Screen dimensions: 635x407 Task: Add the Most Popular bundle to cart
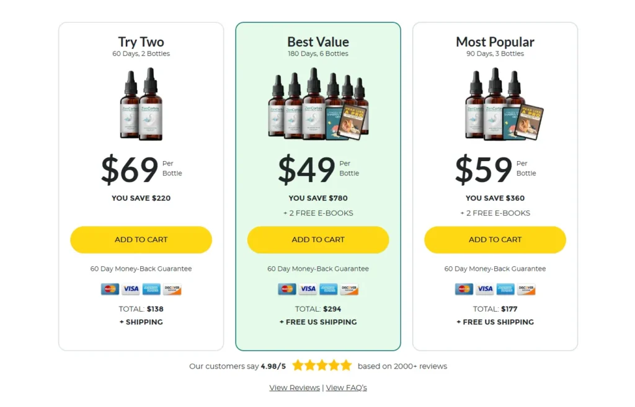(x=495, y=240)
